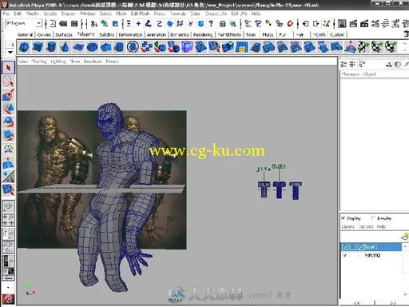Open the viewport Panels menu

[x=112, y=62]
